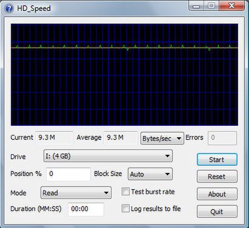Image resolution: width=249 pixels, height=228 pixels.
Task: Click the Average label
Action: pos(89,137)
